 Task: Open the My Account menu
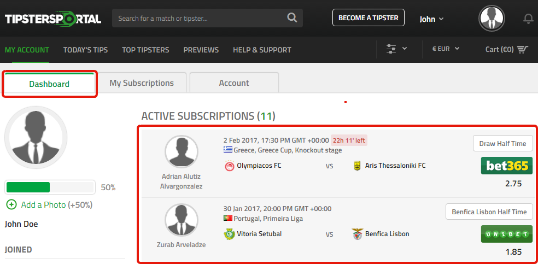(27, 50)
